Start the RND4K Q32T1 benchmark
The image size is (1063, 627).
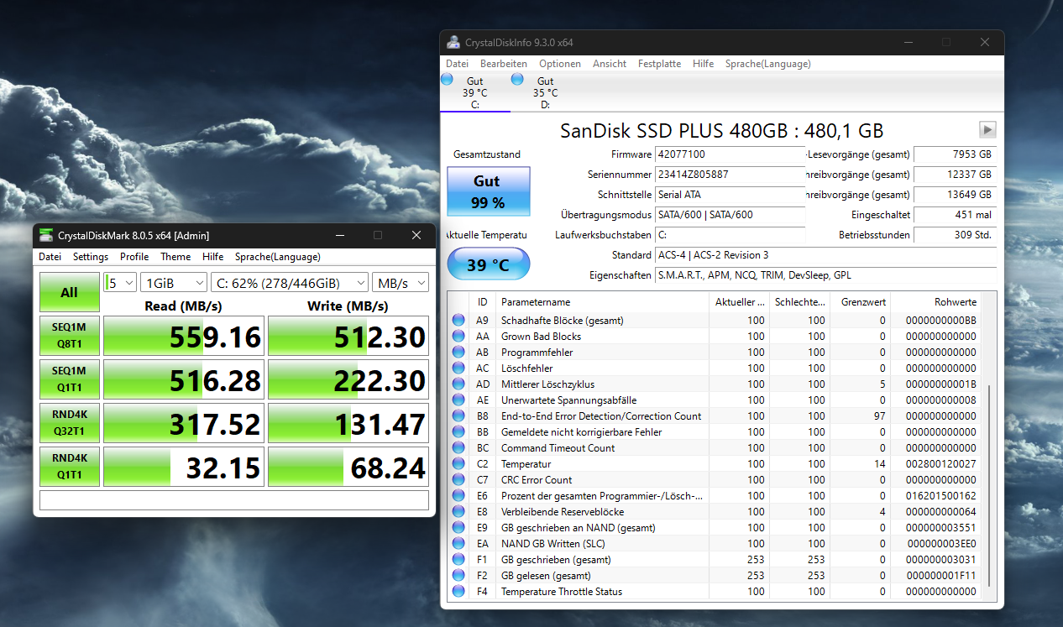[x=69, y=423]
